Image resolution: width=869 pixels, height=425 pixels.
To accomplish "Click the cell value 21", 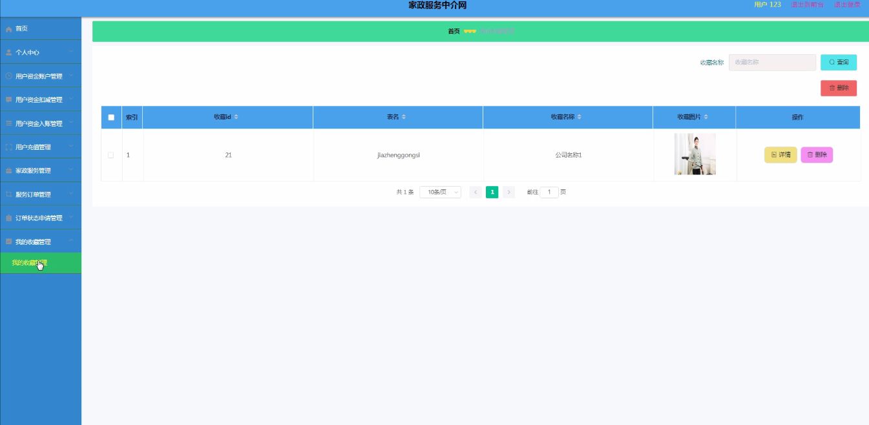I will pyautogui.click(x=228, y=155).
